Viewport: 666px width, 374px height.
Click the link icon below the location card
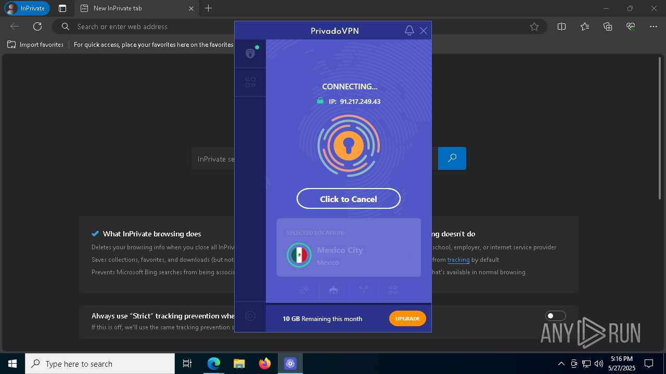coord(304,290)
